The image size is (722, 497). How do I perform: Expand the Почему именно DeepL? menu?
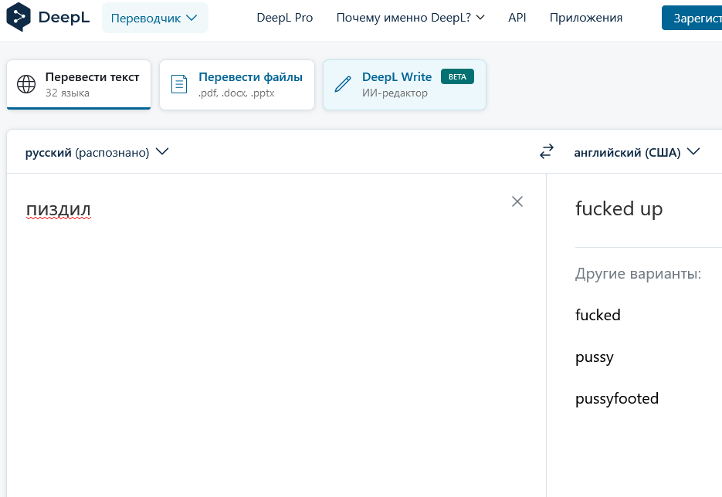click(x=410, y=18)
